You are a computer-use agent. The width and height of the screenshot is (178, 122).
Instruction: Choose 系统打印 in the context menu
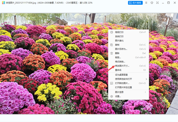(x=120, y=36)
